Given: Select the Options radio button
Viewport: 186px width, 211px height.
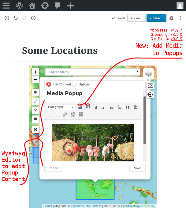Looking at the screenshot, I should [x=74, y=84].
